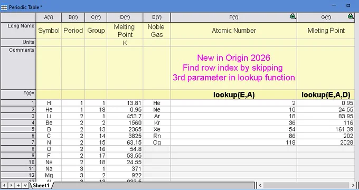Click the Long Name row label
359x190 pixels.
(x=18, y=31)
